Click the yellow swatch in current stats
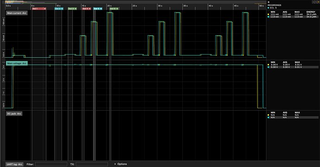Image resolution: width=320 pixels, height=167 pixels. [x=269, y=14]
